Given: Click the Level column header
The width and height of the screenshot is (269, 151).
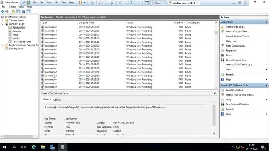Looking at the screenshot, I should (44, 23).
